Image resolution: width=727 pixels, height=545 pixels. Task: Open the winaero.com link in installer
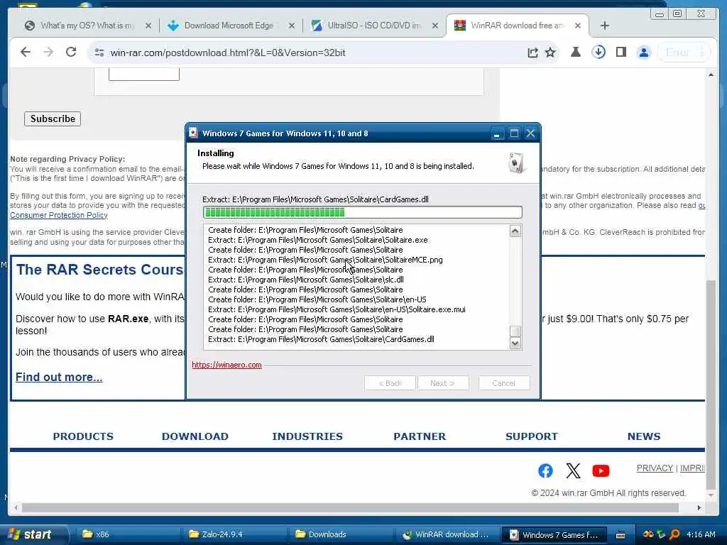226,365
